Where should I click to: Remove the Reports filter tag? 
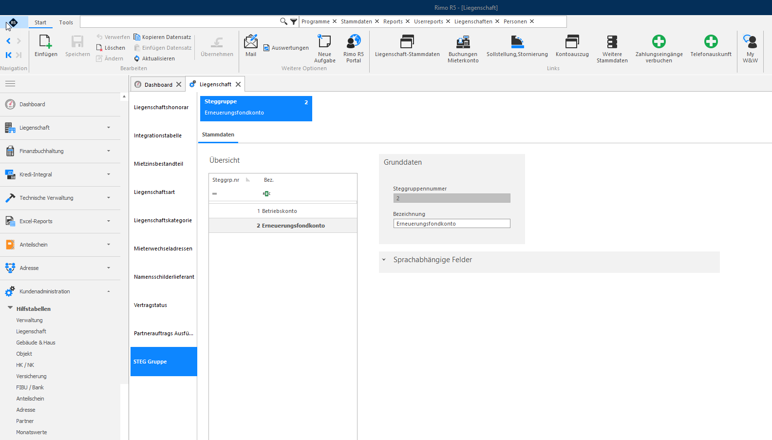408,21
